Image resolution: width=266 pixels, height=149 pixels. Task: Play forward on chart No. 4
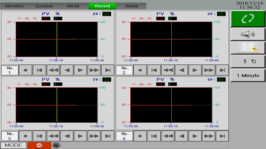(x=195, y=136)
